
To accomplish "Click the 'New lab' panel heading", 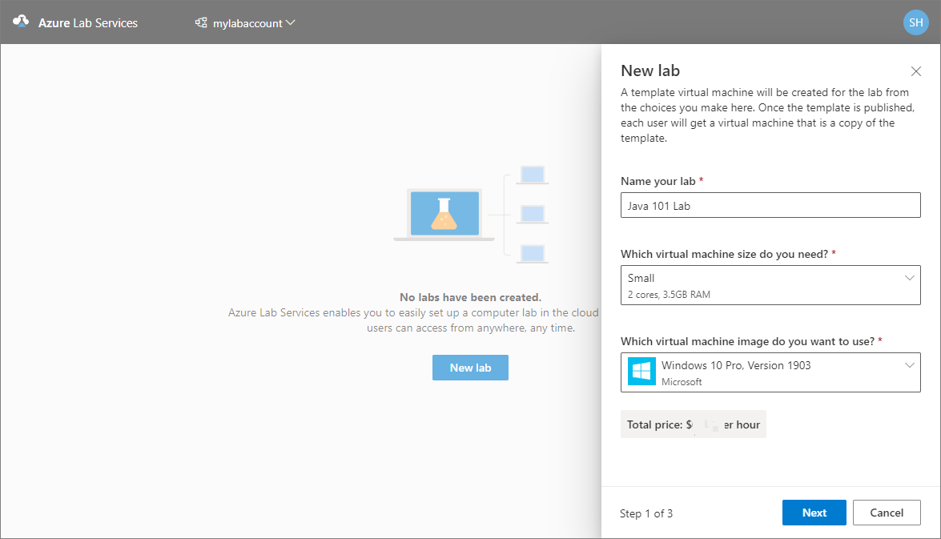I will pyautogui.click(x=650, y=70).
